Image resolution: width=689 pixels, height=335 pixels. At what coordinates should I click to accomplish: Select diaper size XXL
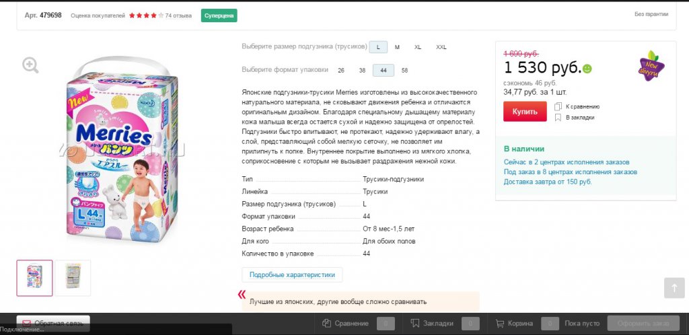click(441, 47)
